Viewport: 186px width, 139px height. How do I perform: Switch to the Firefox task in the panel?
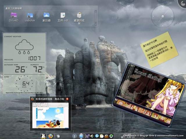click(50, 136)
